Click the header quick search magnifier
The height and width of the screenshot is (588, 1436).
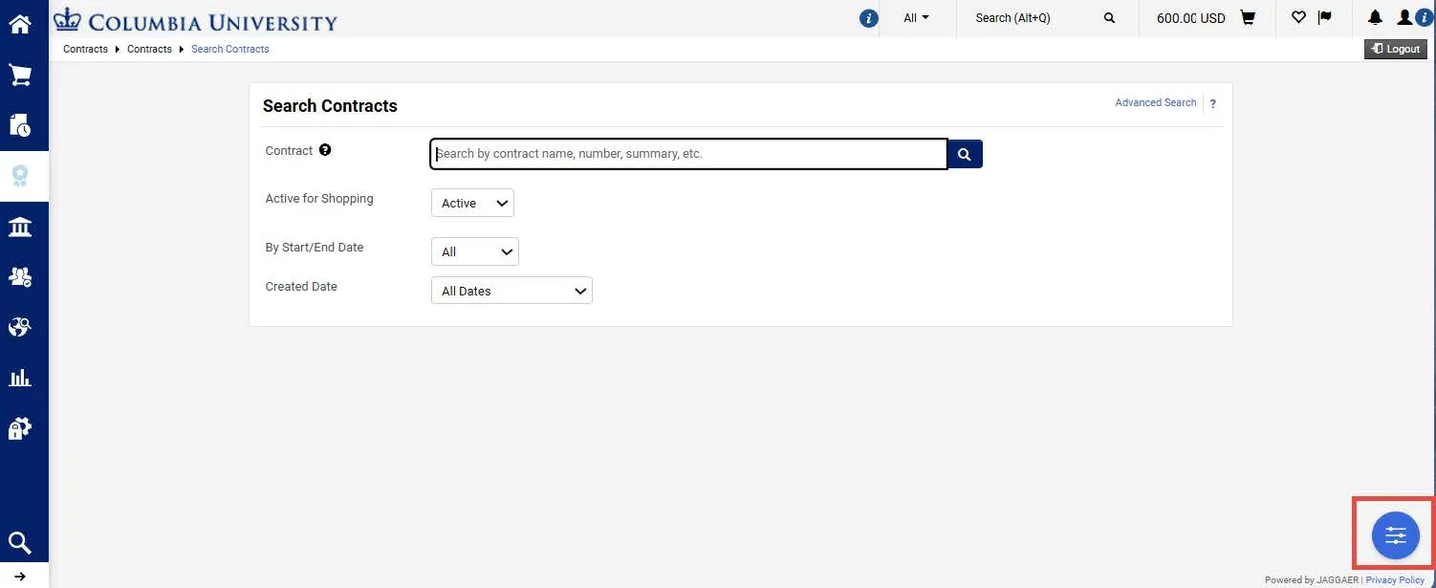(1109, 18)
